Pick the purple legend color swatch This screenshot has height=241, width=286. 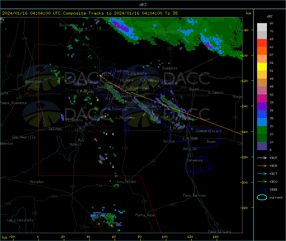click(262, 106)
